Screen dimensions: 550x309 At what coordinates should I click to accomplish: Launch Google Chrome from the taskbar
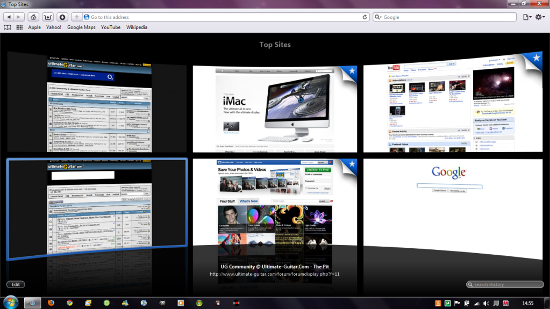70,303
